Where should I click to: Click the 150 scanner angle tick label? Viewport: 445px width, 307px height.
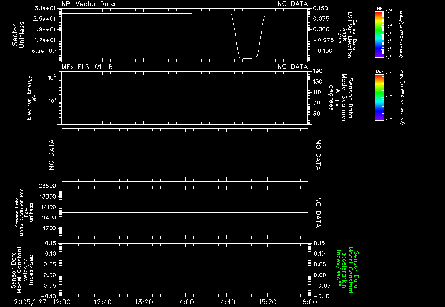(x=318, y=82)
